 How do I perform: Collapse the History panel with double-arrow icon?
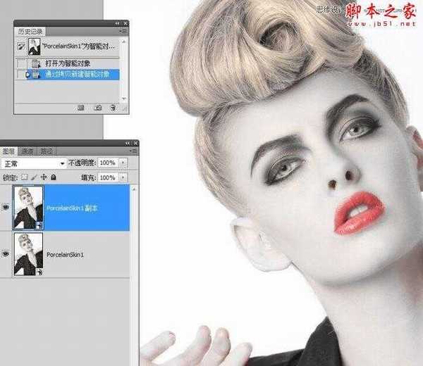coord(117,24)
